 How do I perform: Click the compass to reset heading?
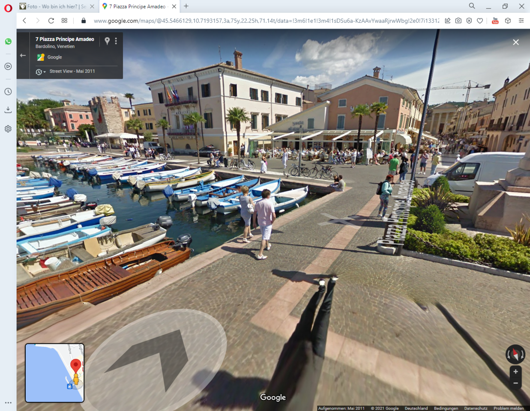pyautogui.click(x=515, y=354)
